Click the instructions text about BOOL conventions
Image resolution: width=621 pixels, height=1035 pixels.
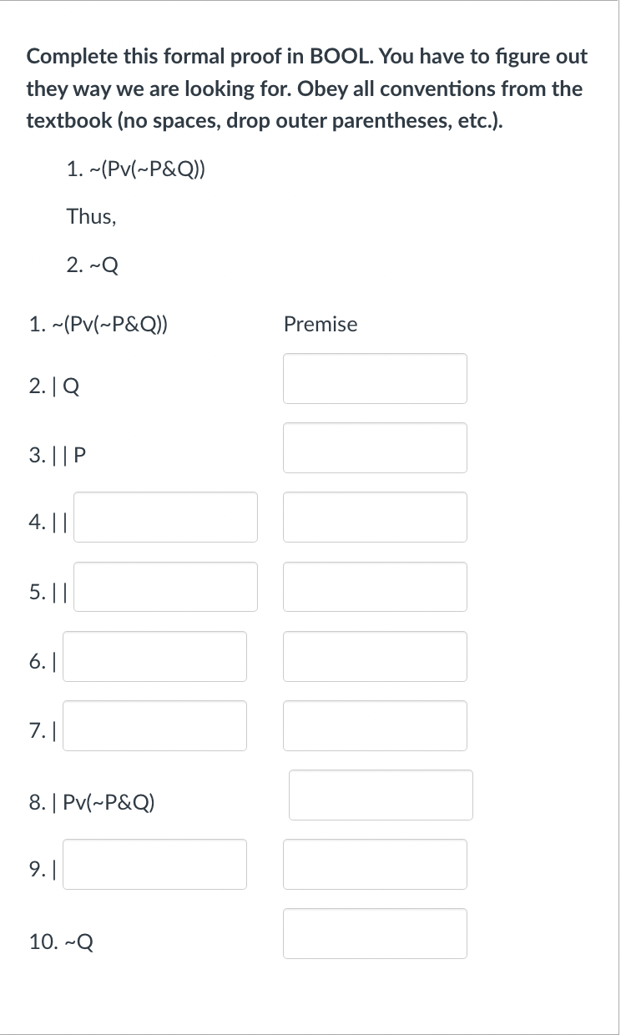coord(306,88)
